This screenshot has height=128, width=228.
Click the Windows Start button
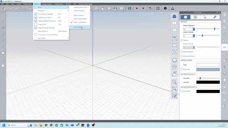click(4, 125)
